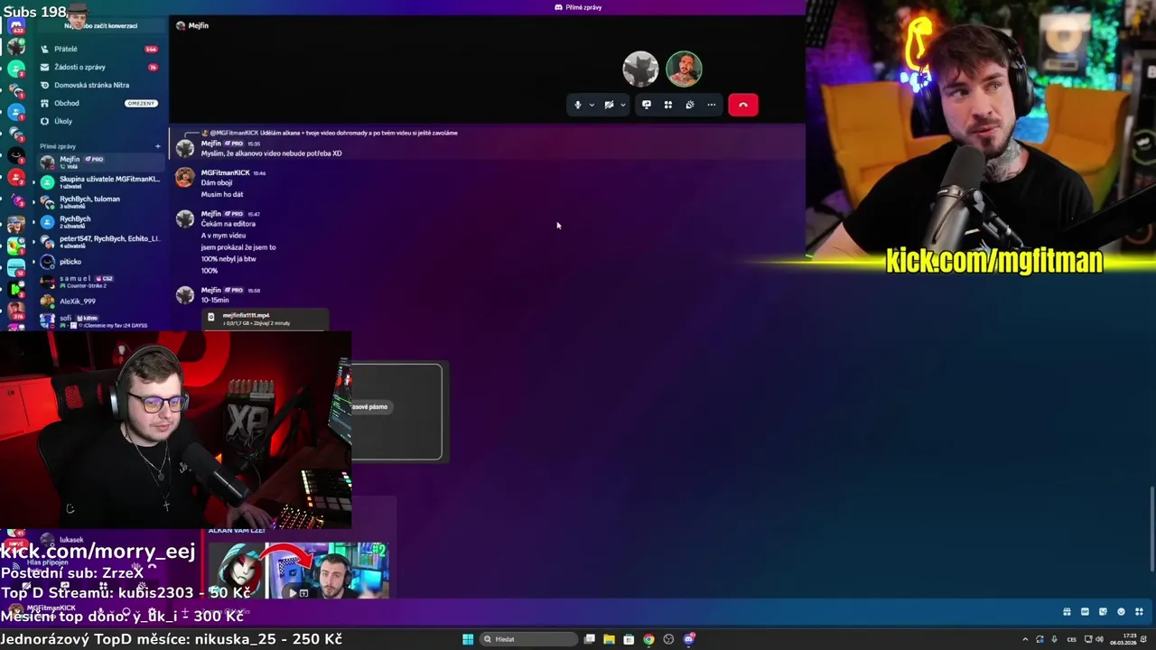Open the RychBych conversation with 2 users
The width and height of the screenshot is (1156, 650).
pyautogui.click(x=99, y=221)
